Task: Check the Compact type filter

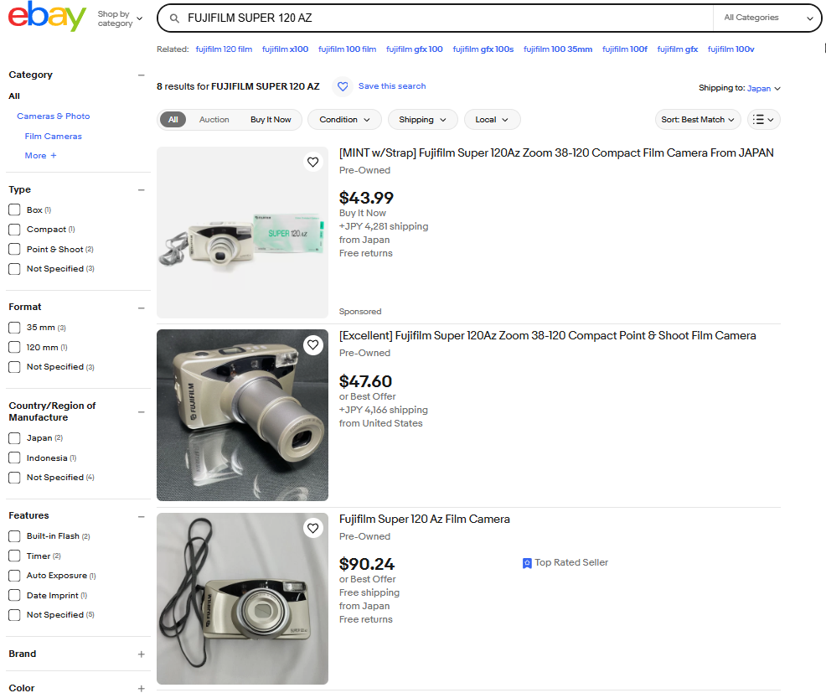Action: click(15, 230)
